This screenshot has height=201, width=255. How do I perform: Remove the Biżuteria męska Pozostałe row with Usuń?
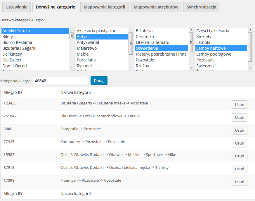pos(240,104)
